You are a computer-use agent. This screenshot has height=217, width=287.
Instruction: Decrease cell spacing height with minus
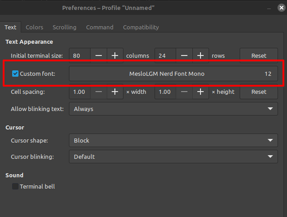(x=184, y=92)
